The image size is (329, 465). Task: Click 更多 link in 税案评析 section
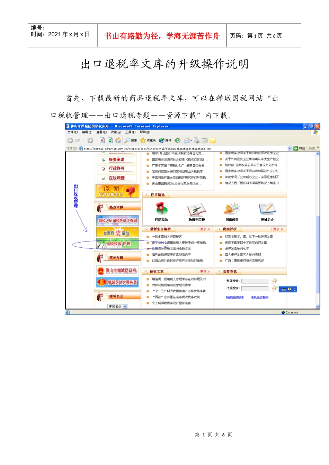coord(278,229)
